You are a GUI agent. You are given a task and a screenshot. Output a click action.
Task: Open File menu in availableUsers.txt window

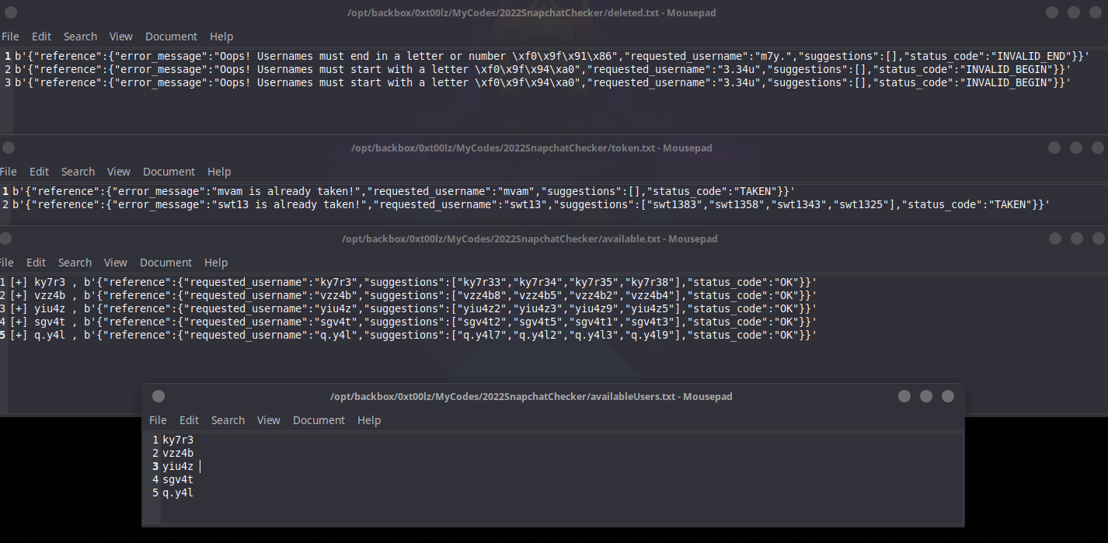pos(158,420)
